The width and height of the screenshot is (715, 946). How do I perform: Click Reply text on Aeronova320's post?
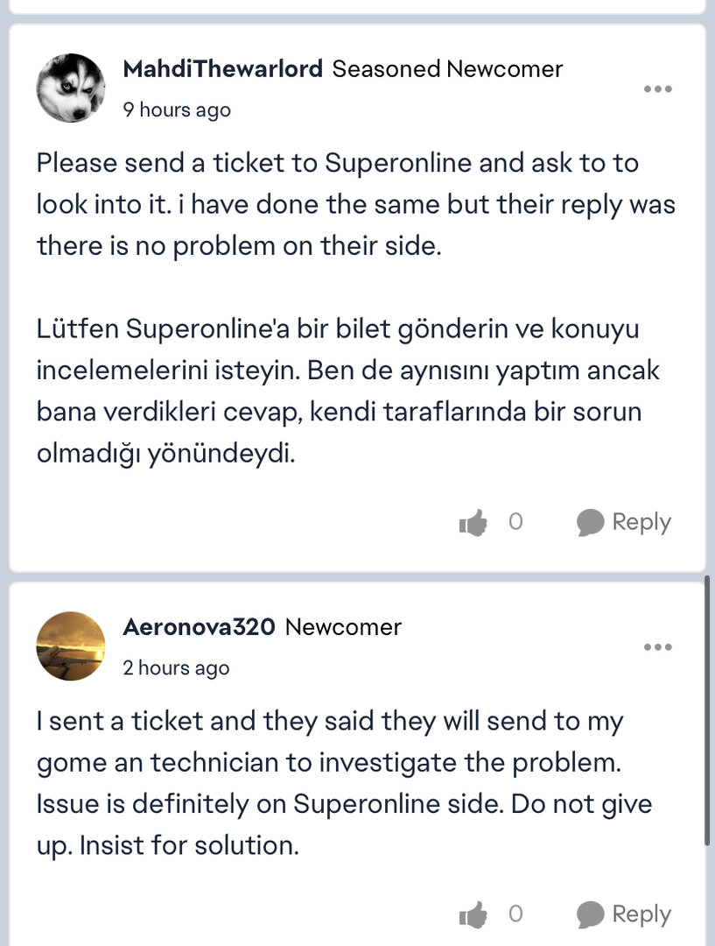pos(641,914)
